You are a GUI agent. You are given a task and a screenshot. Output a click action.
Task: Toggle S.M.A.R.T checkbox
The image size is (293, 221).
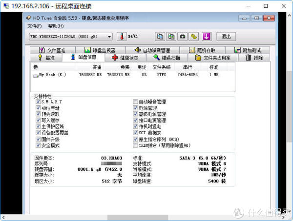point(38,101)
